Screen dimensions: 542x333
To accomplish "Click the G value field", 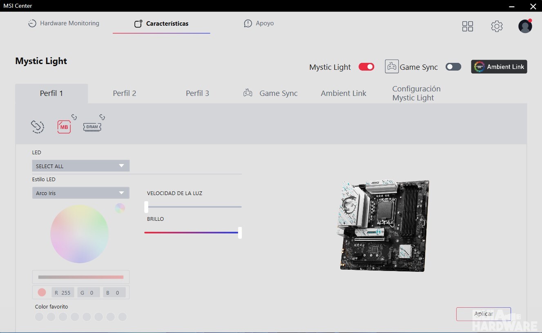I will [x=89, y=293].
